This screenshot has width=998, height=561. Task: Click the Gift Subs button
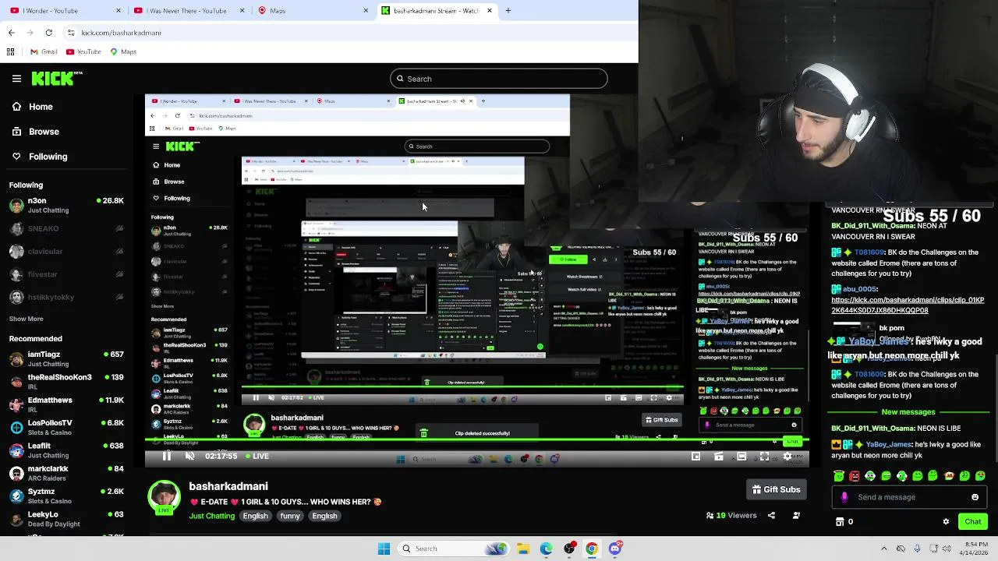coord(776,489)
